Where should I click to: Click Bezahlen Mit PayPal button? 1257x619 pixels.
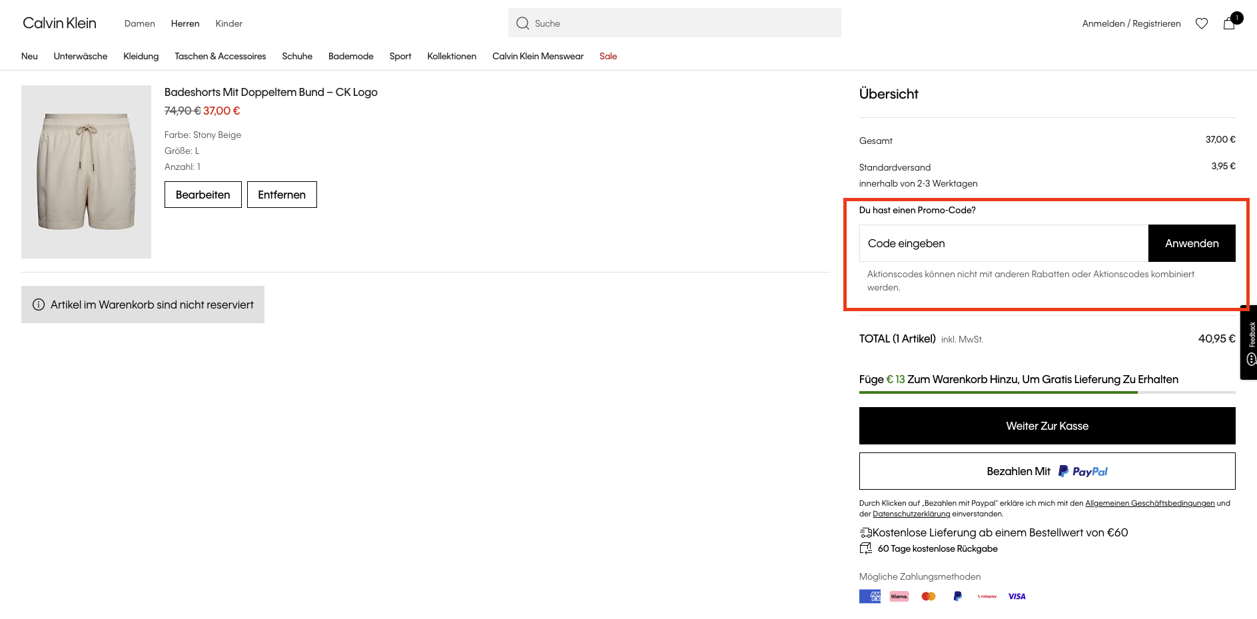[1047, 471]
